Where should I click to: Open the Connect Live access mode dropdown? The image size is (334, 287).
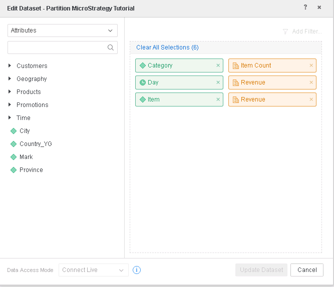coord(93,270)
